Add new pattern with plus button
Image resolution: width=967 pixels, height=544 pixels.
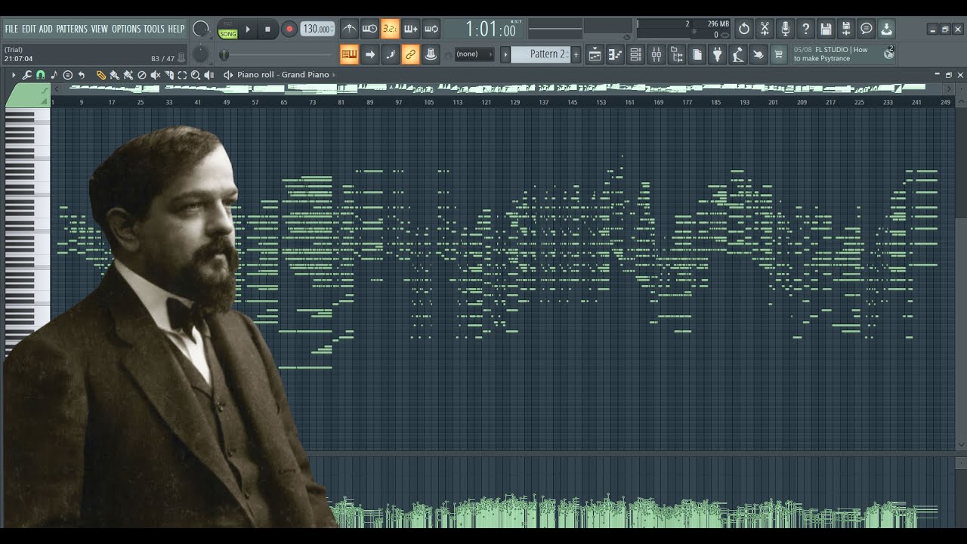[576, 54]
